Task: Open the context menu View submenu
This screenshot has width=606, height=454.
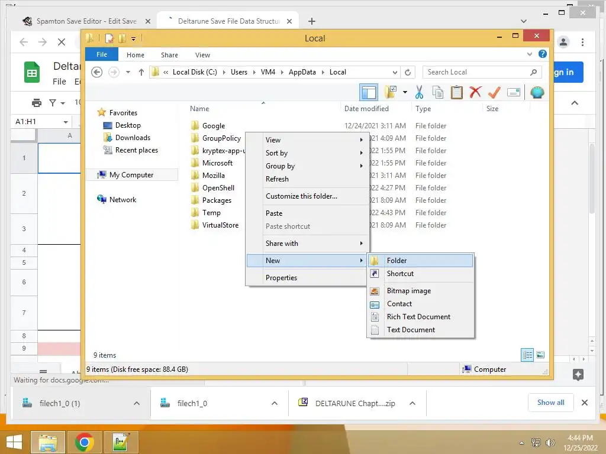Action: coord(307,140)
